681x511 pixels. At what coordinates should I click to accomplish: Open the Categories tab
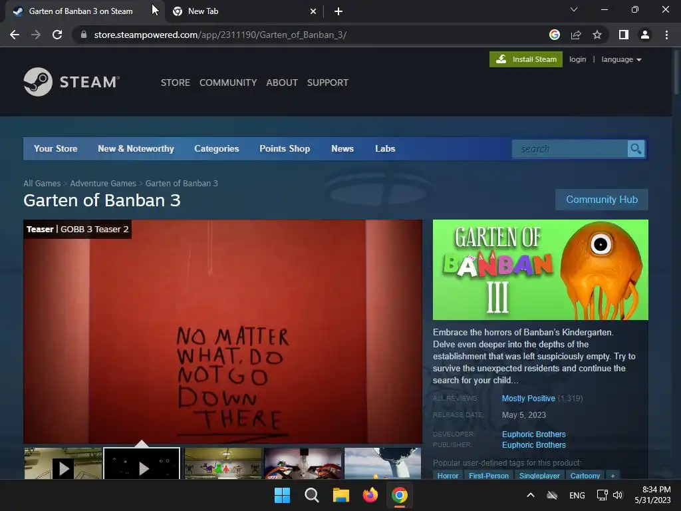tap(217, 148)
